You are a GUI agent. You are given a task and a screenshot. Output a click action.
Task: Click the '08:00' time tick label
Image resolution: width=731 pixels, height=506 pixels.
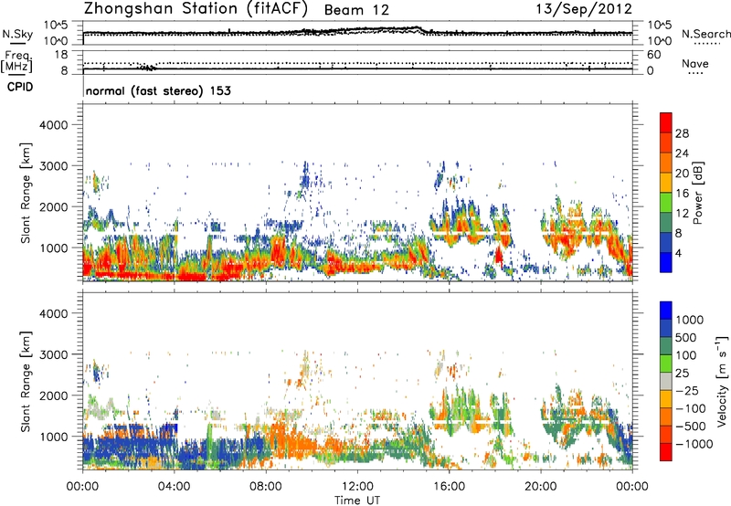coord(265,487)
